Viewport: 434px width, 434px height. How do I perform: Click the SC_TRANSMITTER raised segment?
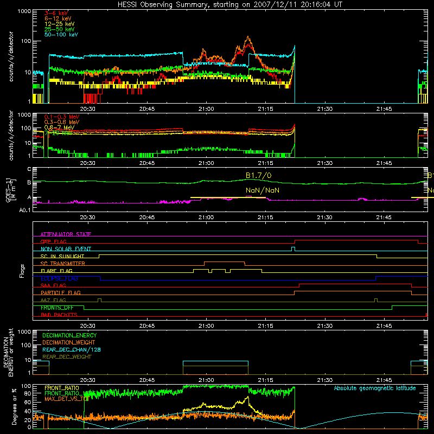pyautogui.click(x=224, y=262)
